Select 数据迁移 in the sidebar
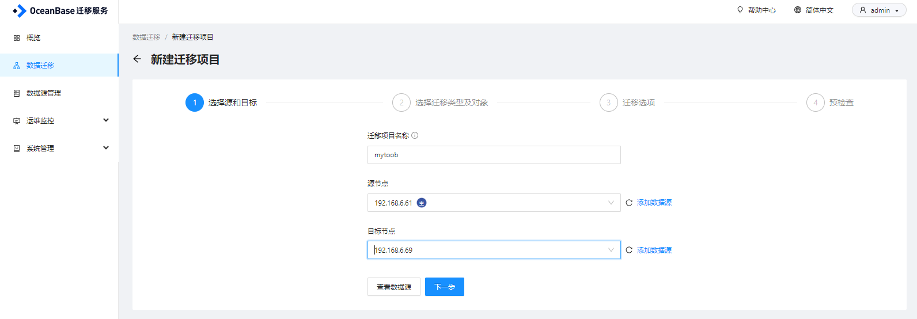The height and width of the screenshot is (319, 917). pos(40,66)
